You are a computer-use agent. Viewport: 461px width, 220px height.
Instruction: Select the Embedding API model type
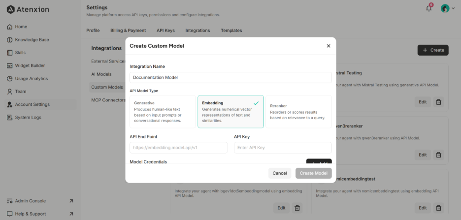click(231, 112)
